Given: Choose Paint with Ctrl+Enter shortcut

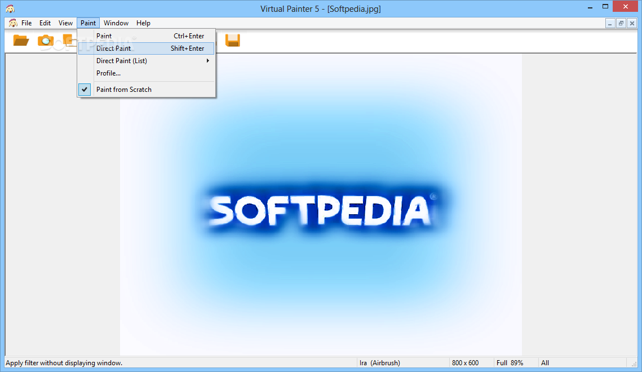Looking at the screenshot, I should pyautogui.click(x=147, y=36).
